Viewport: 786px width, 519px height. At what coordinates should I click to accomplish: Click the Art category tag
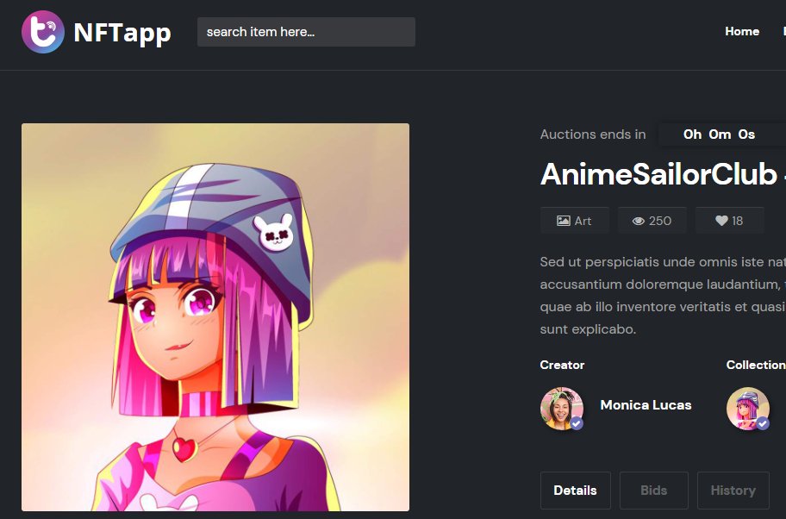pos(575,221)
